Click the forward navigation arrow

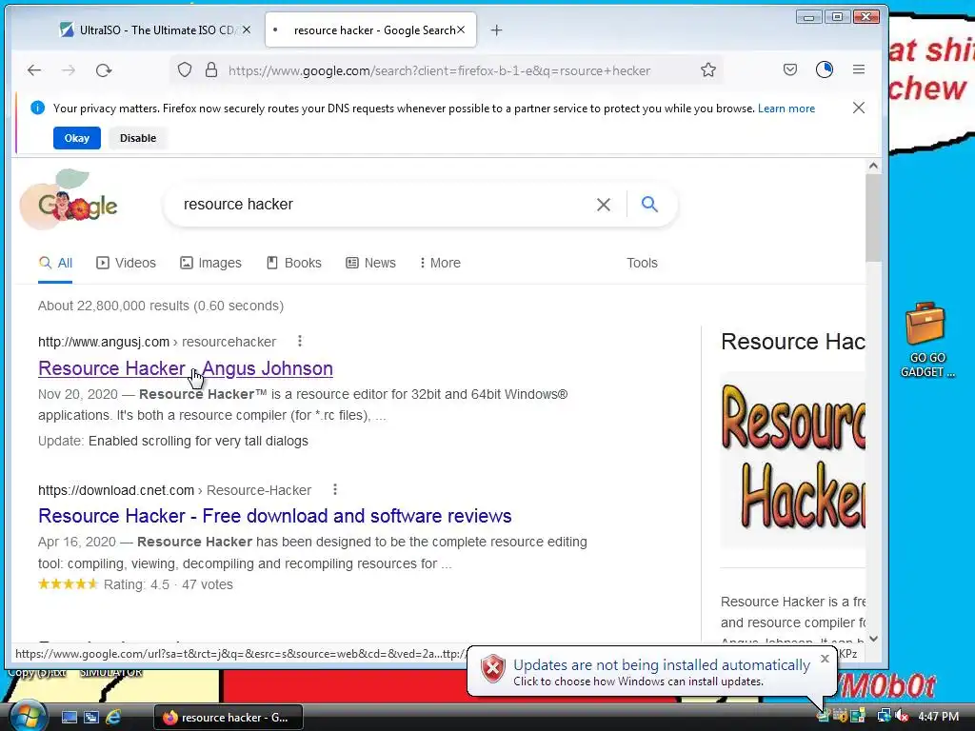click(69, 70)
